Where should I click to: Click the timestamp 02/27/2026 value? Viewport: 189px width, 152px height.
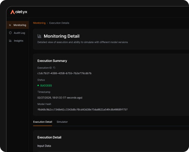(x=60, y=98)
